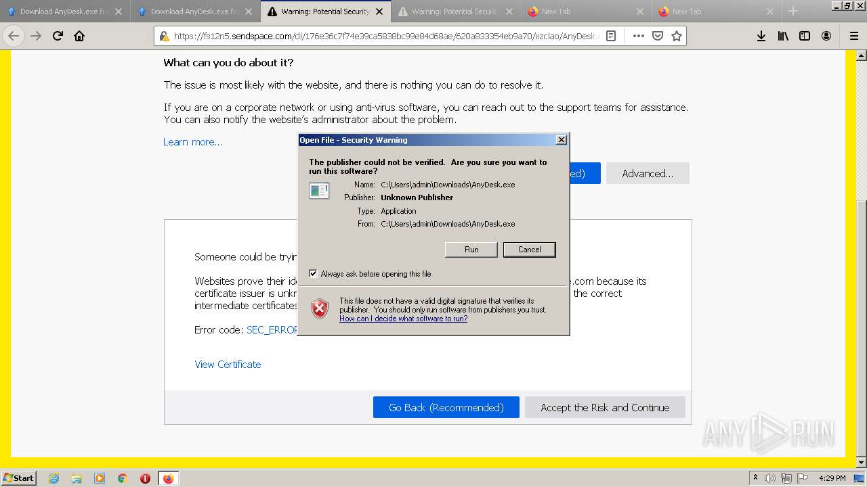The width and height of the screenshot is (867, 487).
Task: Launch Google Chrome from the taskbar
Action: [123, 478]
